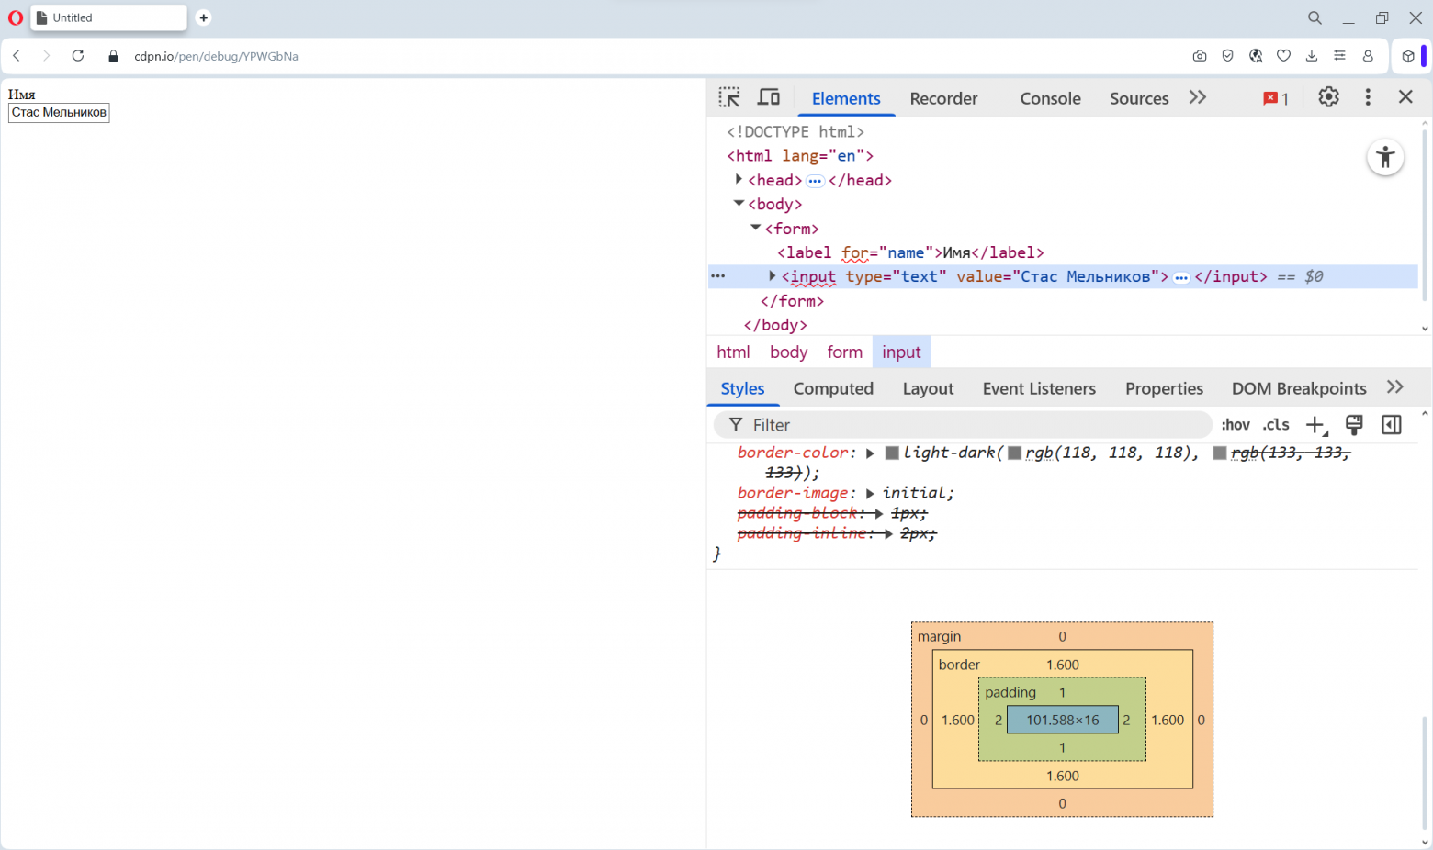Expand the border-color shorthand triangle
Screen dimensions: 1433x850
point(870,453)
